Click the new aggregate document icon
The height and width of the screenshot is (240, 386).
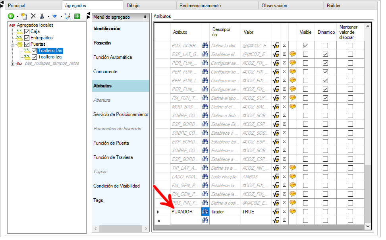point(24,16)
